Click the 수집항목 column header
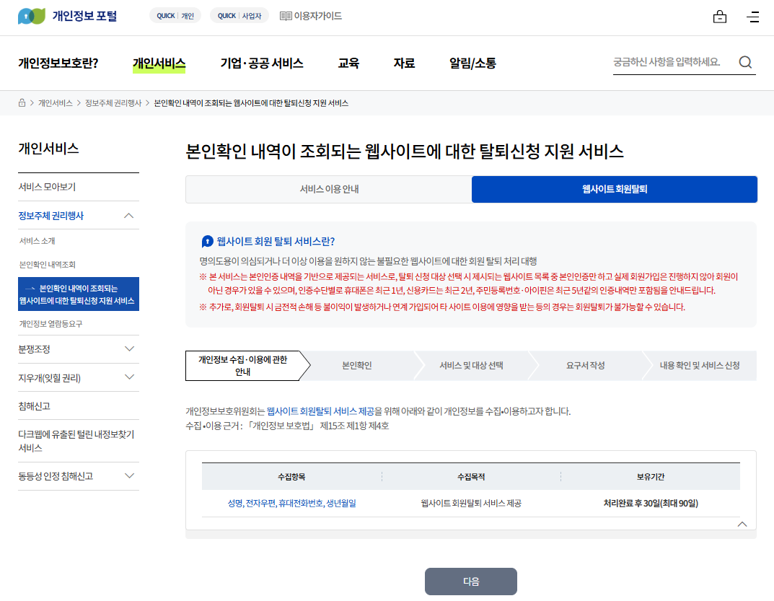Viewport: 774px width, 601px height. tap(291, 477)
